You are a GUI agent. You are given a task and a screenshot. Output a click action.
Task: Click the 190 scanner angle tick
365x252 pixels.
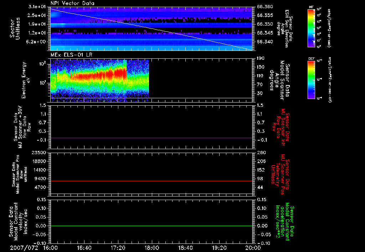(x=261, y=58)
